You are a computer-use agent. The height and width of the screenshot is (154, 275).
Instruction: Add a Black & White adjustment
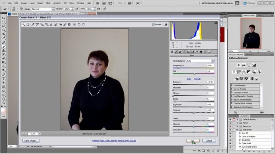click(249, 72)
